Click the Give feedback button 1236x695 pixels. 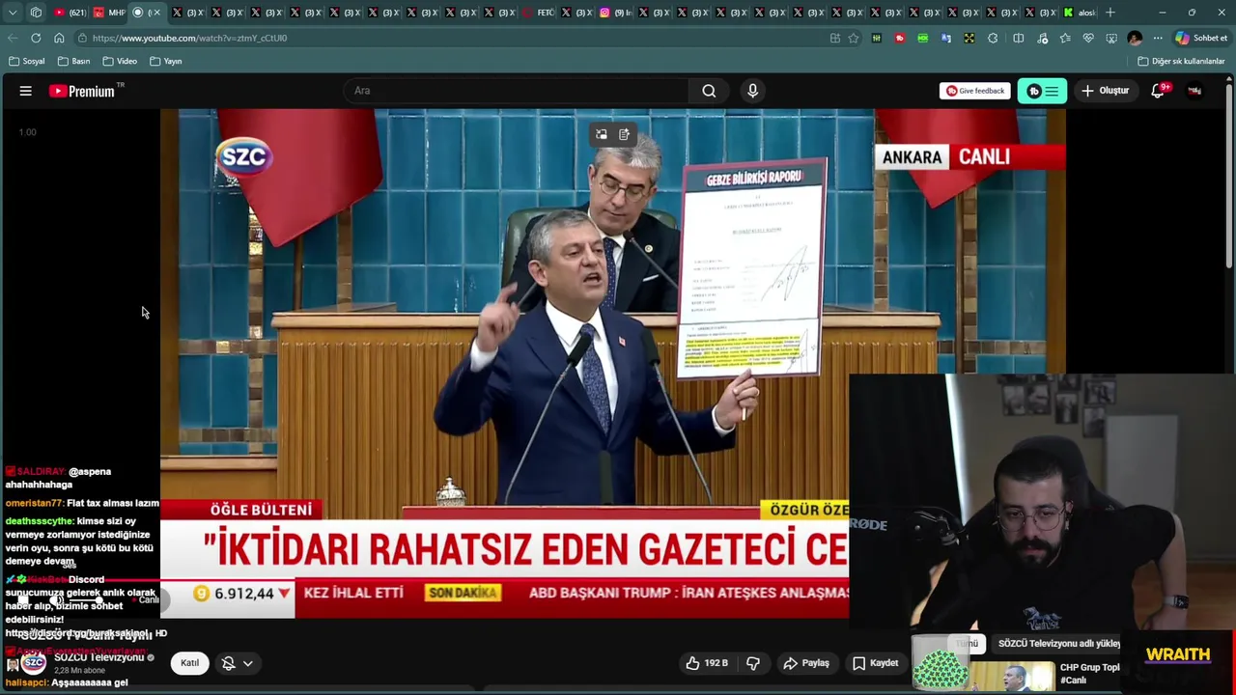pyautogui.click(x=975, y=91)
